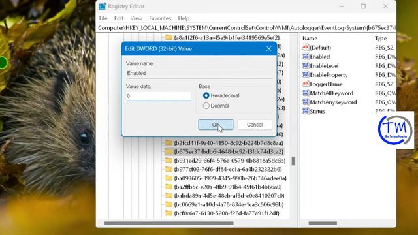Select key {bcf0c6a7-6130-5208-f27d-fa77a91f12df}

[227, 213]
